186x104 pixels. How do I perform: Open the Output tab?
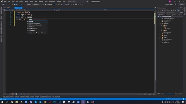pyautogui.click(x=37, y=96)
